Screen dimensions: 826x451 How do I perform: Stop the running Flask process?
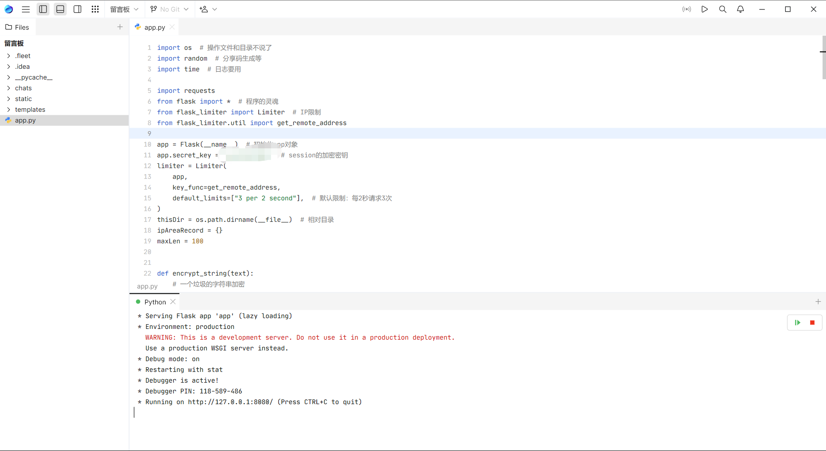(x=812, y=322)
